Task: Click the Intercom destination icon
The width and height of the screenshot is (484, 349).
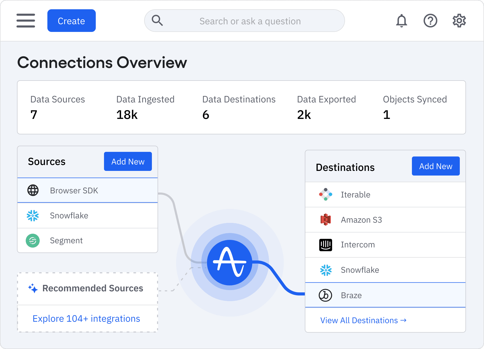Action: point(325,245)
